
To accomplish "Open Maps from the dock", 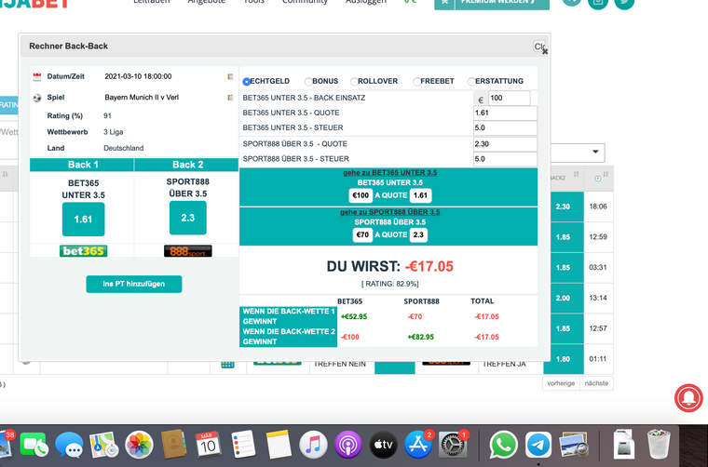I will click(x=103, y=446).
